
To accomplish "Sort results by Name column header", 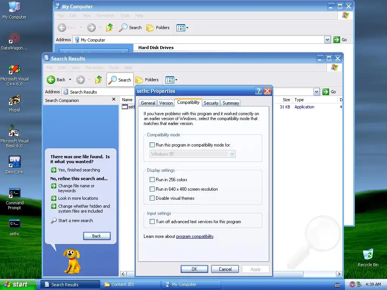I will point(127,100).
